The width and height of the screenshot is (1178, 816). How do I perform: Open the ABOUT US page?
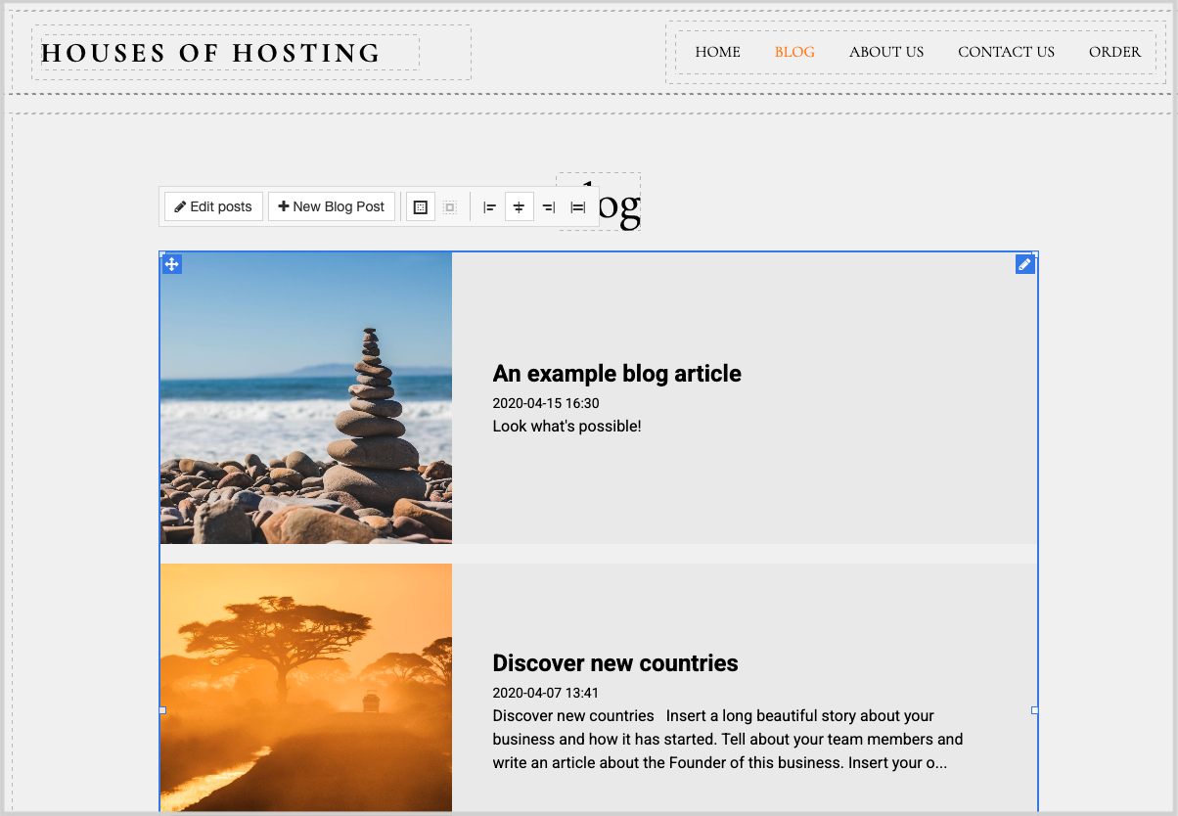click(886, 52)
